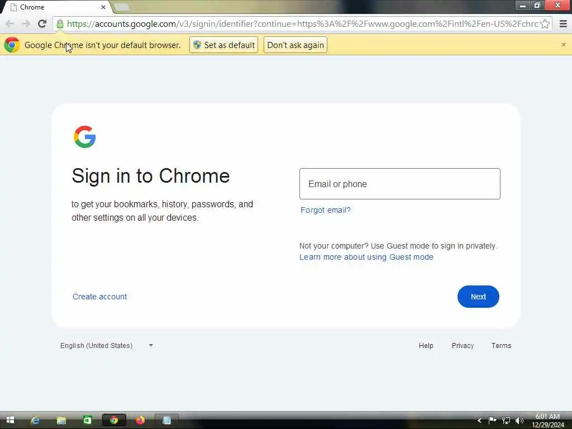Image resolution: width=572 pixels, height=429 pixels.
Task: Click Don't ask again button
Action: click(x=295, y=45)
